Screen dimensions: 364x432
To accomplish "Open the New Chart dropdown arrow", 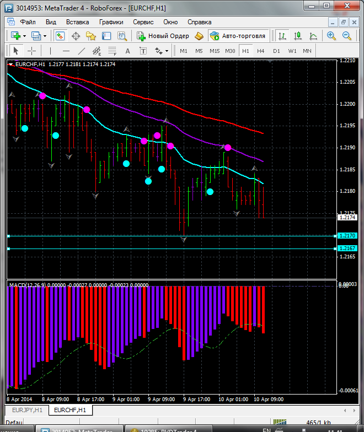I will tap(24, 36).
